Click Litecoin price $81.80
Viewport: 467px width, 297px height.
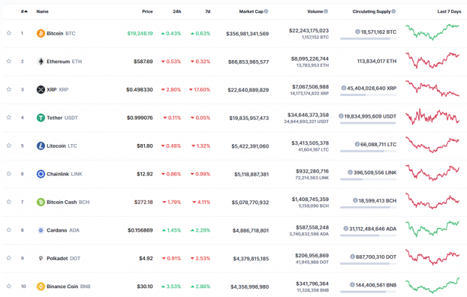(x=145, y=146)
